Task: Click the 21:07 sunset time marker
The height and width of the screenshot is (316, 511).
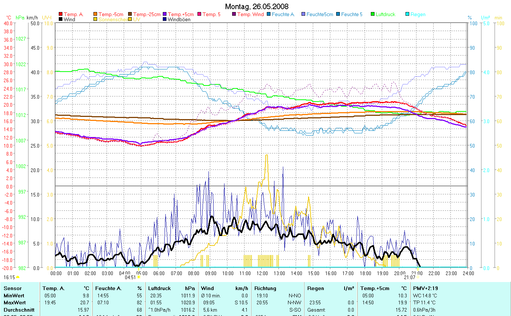Action: pos(410,277)
